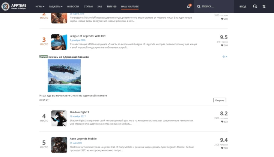
Task: Click the Xcraft 21+ ad label
Action: click(44, 100)
